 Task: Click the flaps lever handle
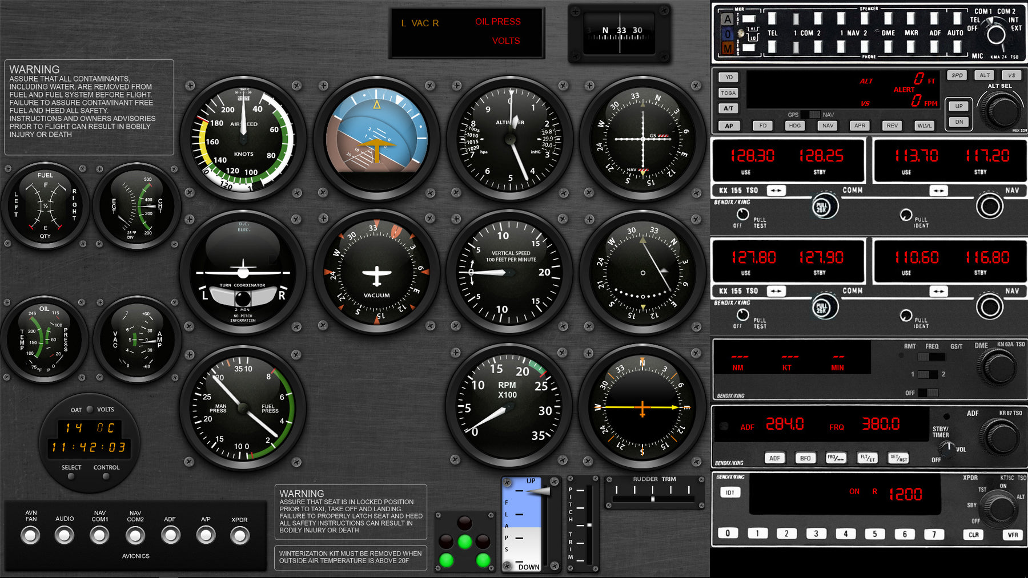538,491
